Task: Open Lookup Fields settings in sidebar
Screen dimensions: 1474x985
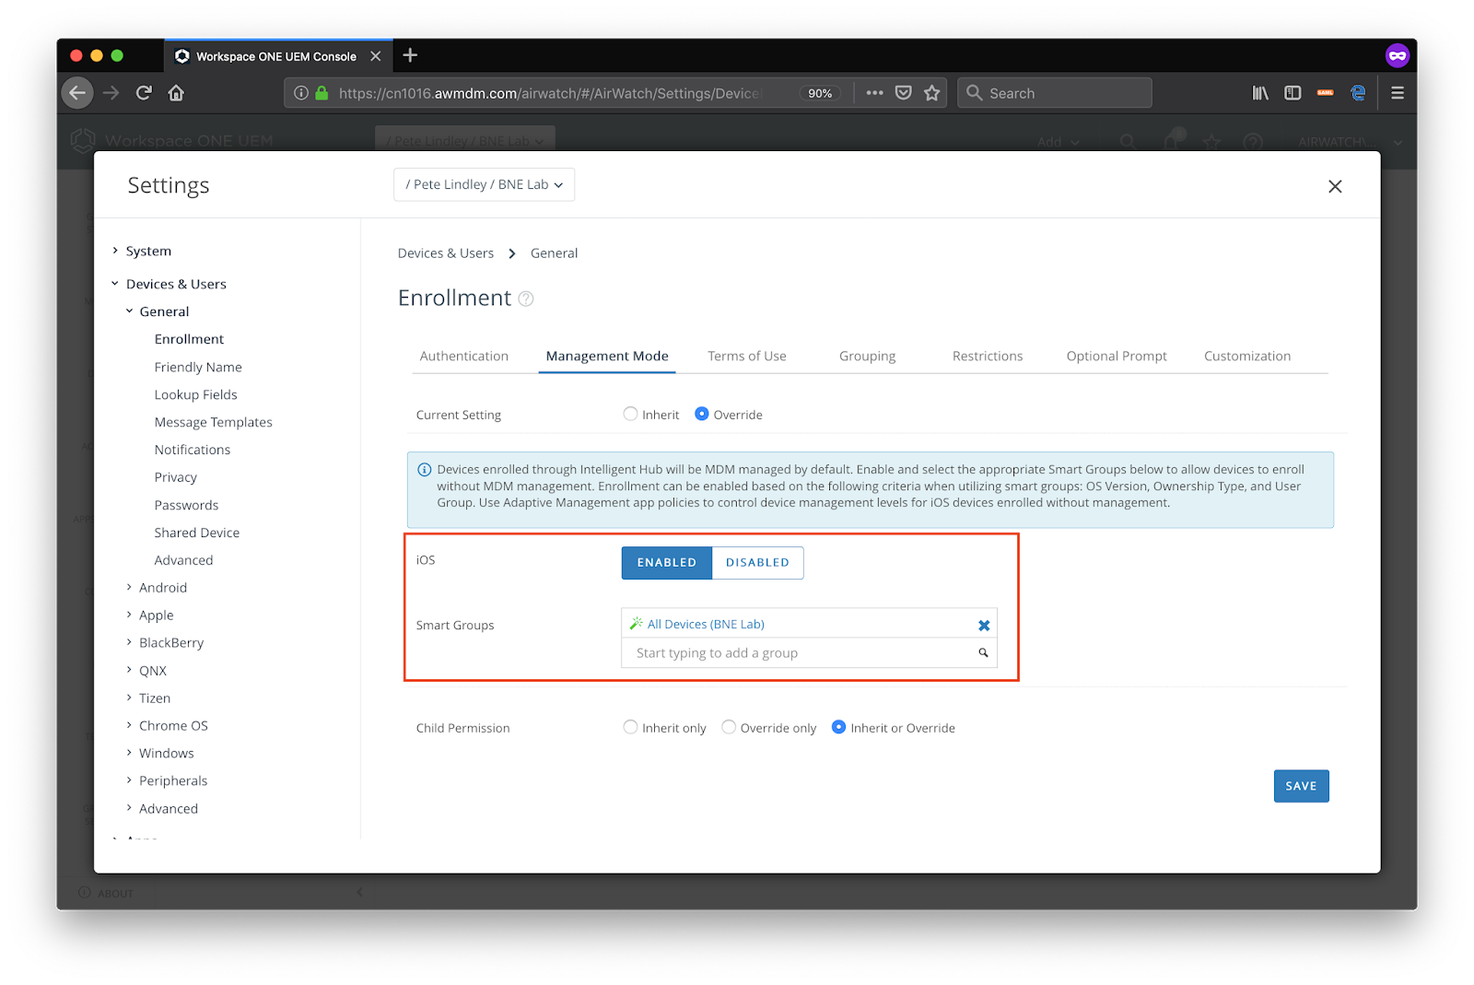Action: tap(196, 394)
